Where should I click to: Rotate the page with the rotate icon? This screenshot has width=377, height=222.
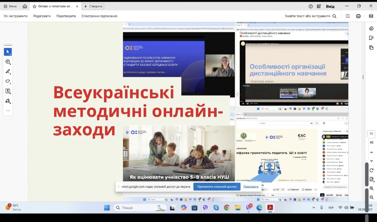pyautogui.click(x=371, y=170)
